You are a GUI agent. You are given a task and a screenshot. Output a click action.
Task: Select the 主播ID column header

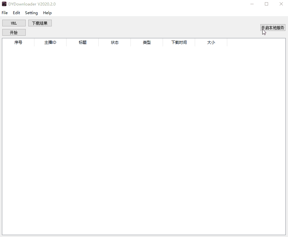50,43
